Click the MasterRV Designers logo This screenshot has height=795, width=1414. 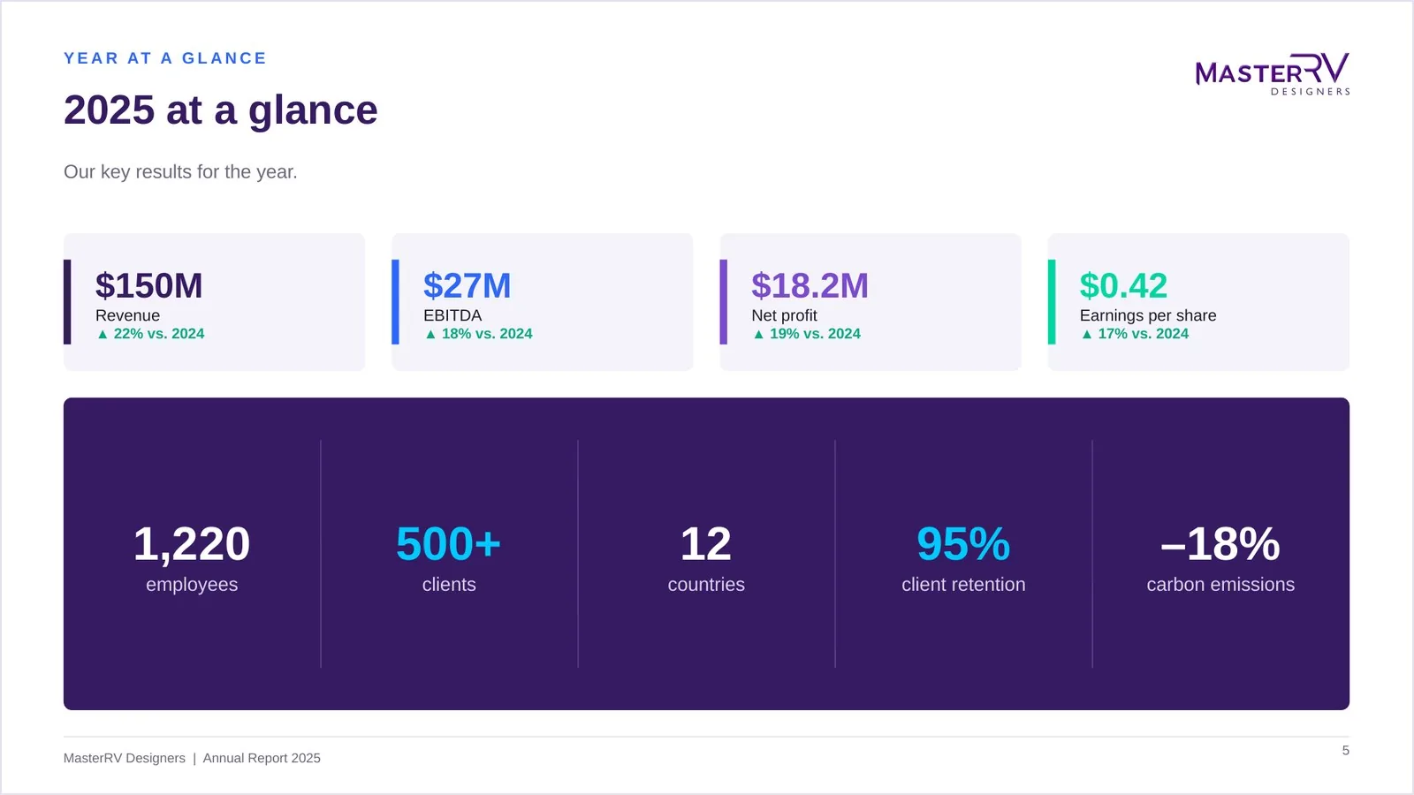pos(1273,74)
